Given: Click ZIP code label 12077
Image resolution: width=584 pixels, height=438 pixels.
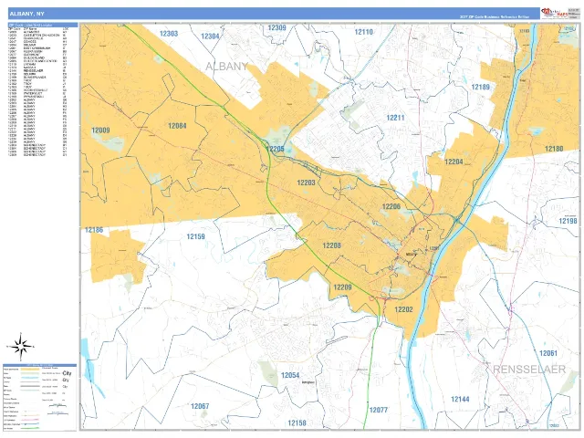Looking at the screenshot, I should pos(379,410).
